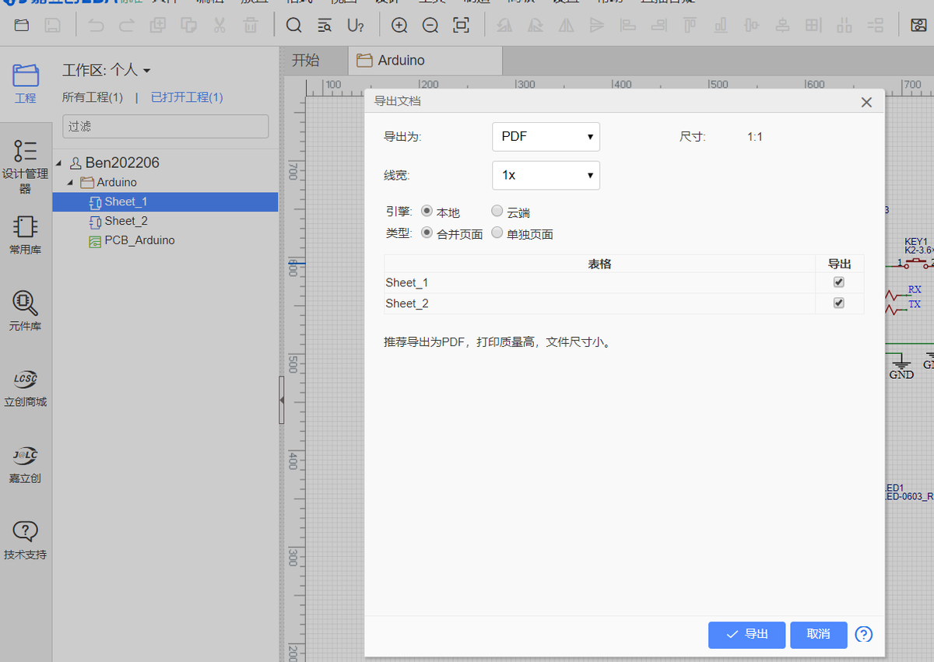Click the 过滤 filter input field
The width and height of the screenshot is (934, 662).
(x=165, y=126)
